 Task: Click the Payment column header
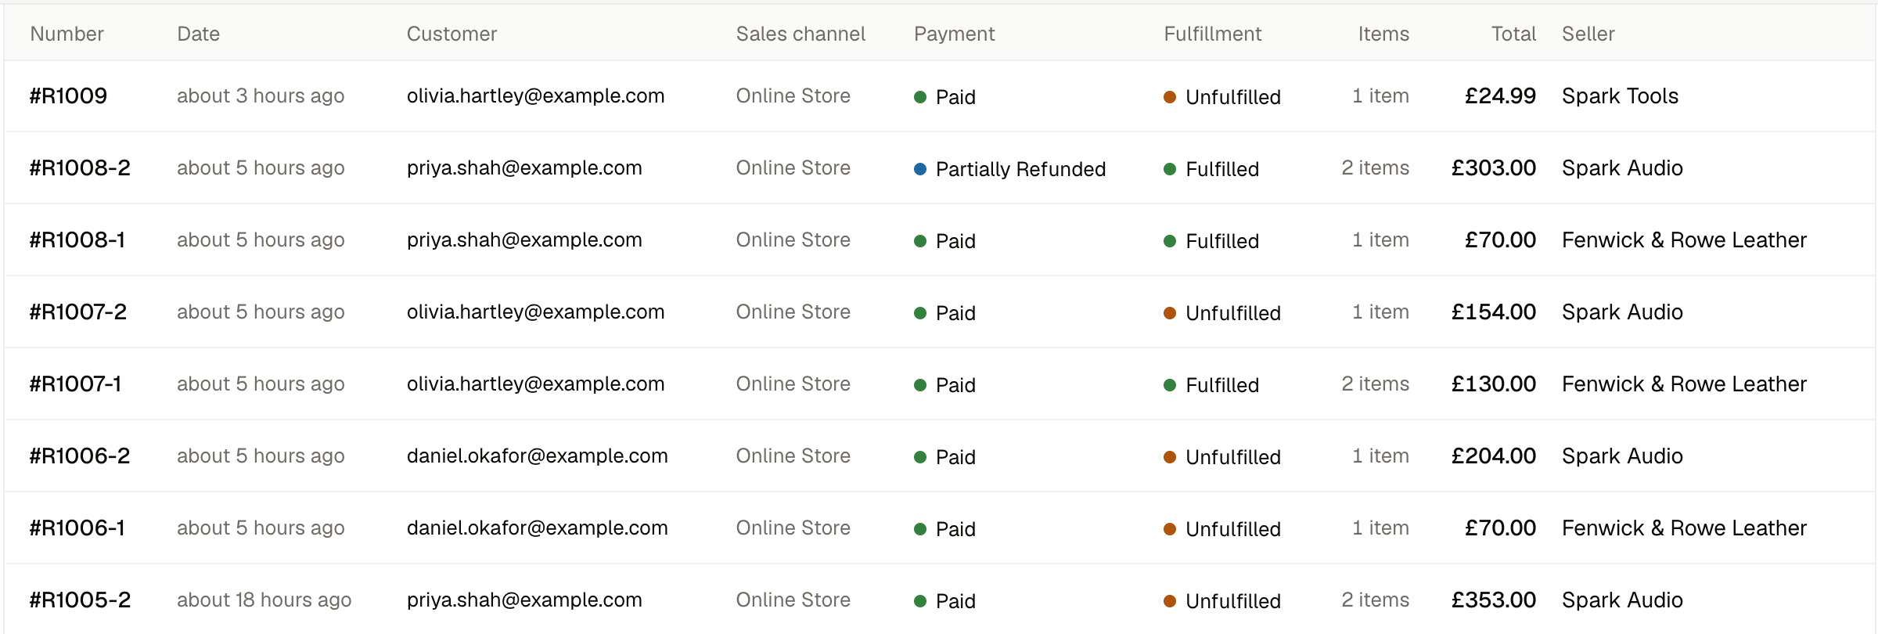[955, 34]
